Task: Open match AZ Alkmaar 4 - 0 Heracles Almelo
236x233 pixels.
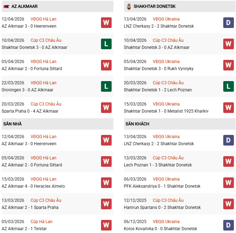Action: click(x=33, y=186)
